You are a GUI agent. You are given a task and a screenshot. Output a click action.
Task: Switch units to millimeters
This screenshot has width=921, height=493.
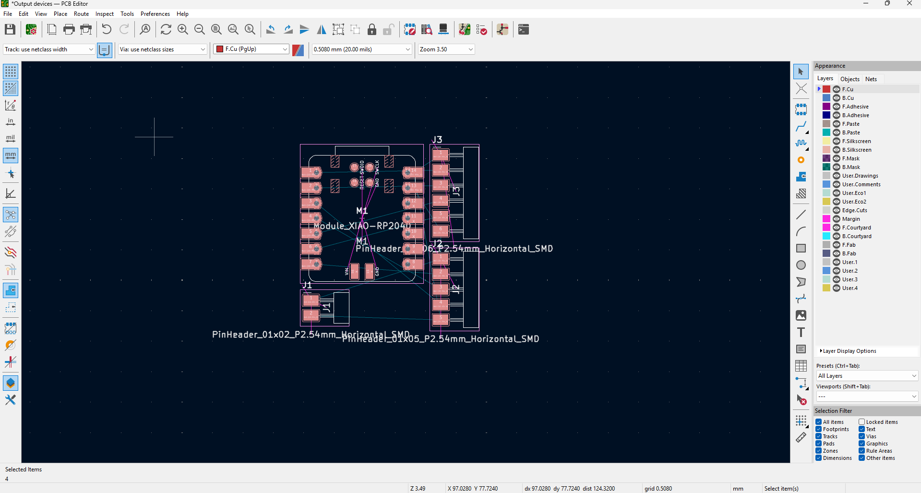(11, 155)
